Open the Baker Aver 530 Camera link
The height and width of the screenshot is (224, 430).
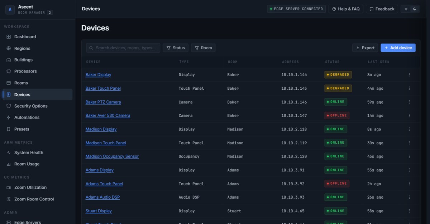tap(108, 116)
